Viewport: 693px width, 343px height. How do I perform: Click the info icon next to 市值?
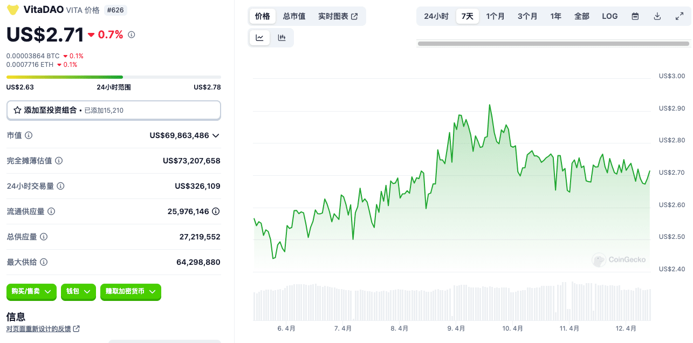[28, 135]
